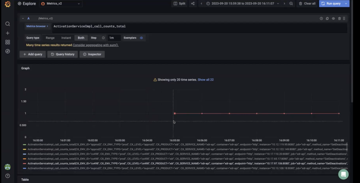Viewport: 360px width, 183px height.
Task: Open the Metrics_v2 data source dropdown
Action: [x=61, y=4]
